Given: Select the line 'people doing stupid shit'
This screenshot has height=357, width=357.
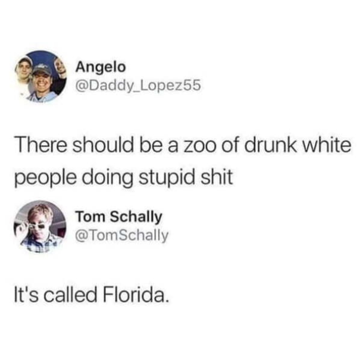Looking at the screenshot, I should 124,178.
